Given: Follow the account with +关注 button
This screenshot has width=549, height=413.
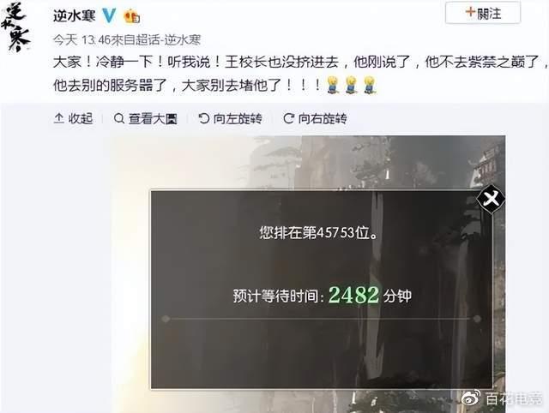Looking at the screenshot, I should (483, 14).
